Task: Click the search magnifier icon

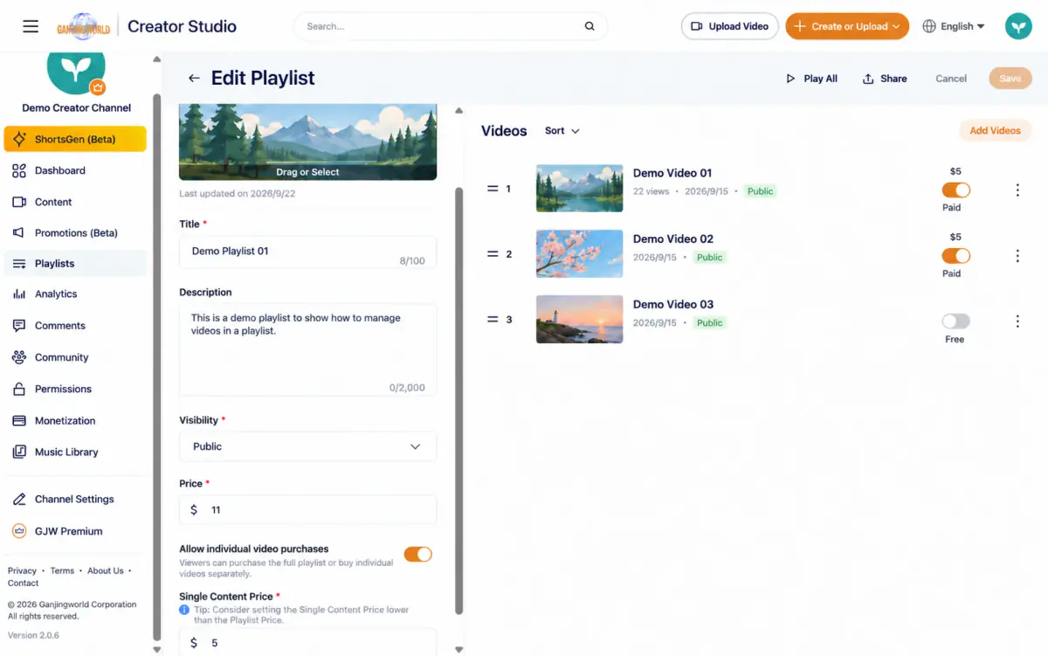Action: (589, 26)
